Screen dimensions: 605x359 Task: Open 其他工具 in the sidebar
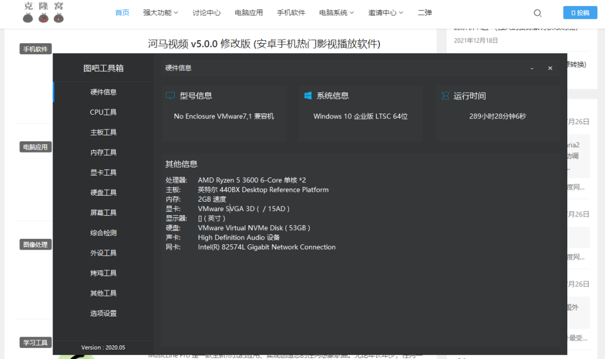click(103, 293)
